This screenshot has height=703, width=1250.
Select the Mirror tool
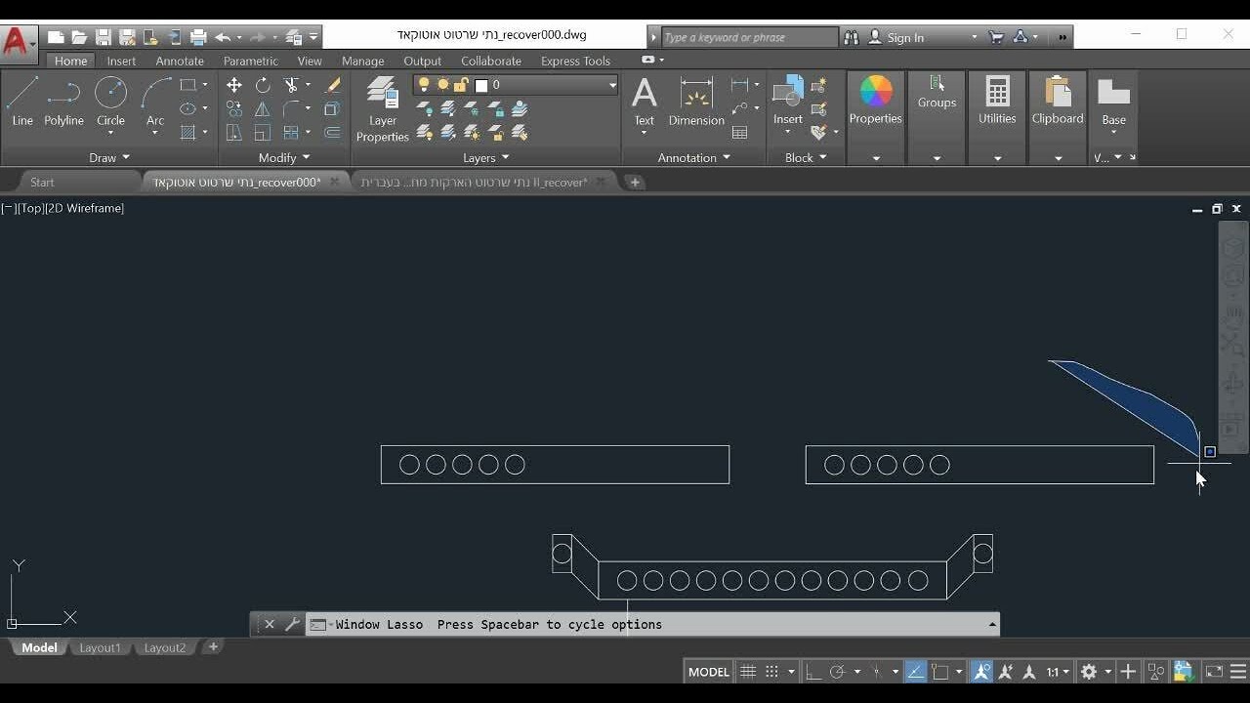pos(263,109)
